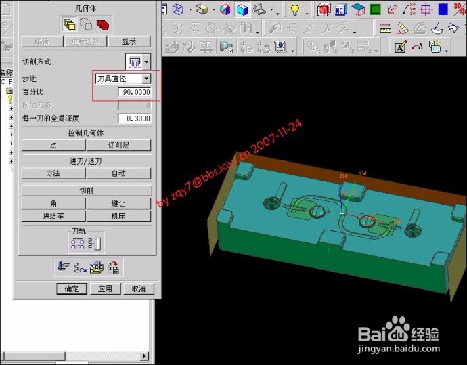Image resolution: width=467 pixels, height=365 pixels.
Task: Click the 角 corner button
Action: click(x=53, y=204)
